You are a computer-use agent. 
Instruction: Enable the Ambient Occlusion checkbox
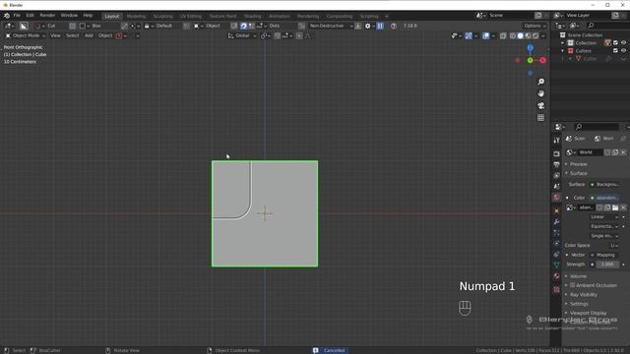tap(573, 285)
